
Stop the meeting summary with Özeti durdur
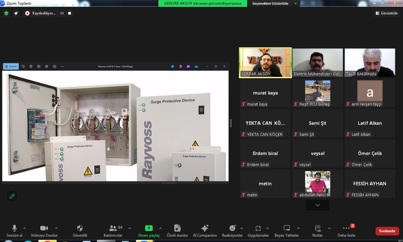[x=177, y=231]
